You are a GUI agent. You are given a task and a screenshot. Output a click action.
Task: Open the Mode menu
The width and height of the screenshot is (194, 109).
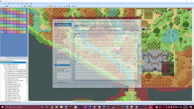pos(9,4)
